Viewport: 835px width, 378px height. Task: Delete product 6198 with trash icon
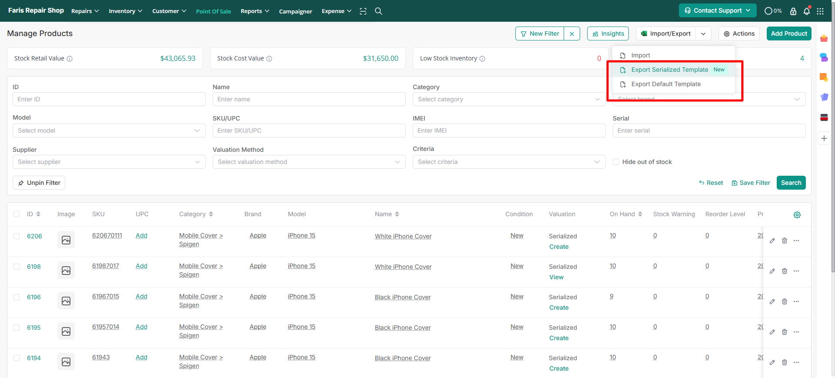pos(785,271)
